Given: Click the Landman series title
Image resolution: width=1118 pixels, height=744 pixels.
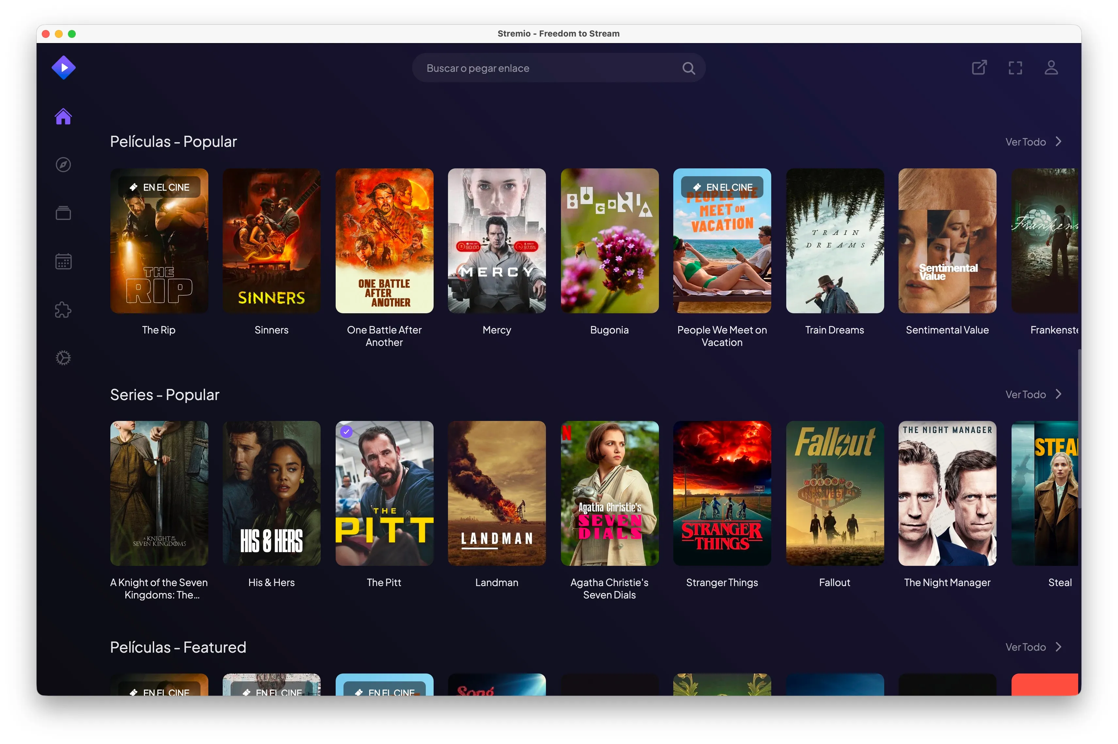Looking at the screenshot, I should pos(497,582).
